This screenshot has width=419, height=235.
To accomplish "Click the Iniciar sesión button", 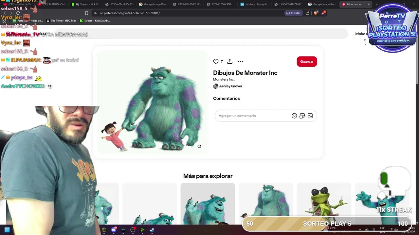I will [x=361, y=34].
